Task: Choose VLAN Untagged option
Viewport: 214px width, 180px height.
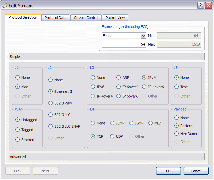Action: coord(17,120)
